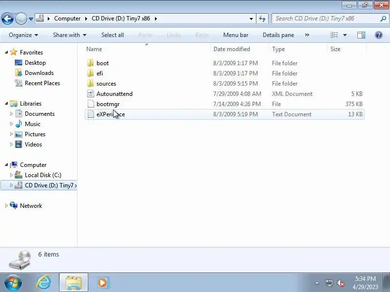Launch Windows Media Player from taskbar
The width and height of the screenshot is (390, 292).
103,283
